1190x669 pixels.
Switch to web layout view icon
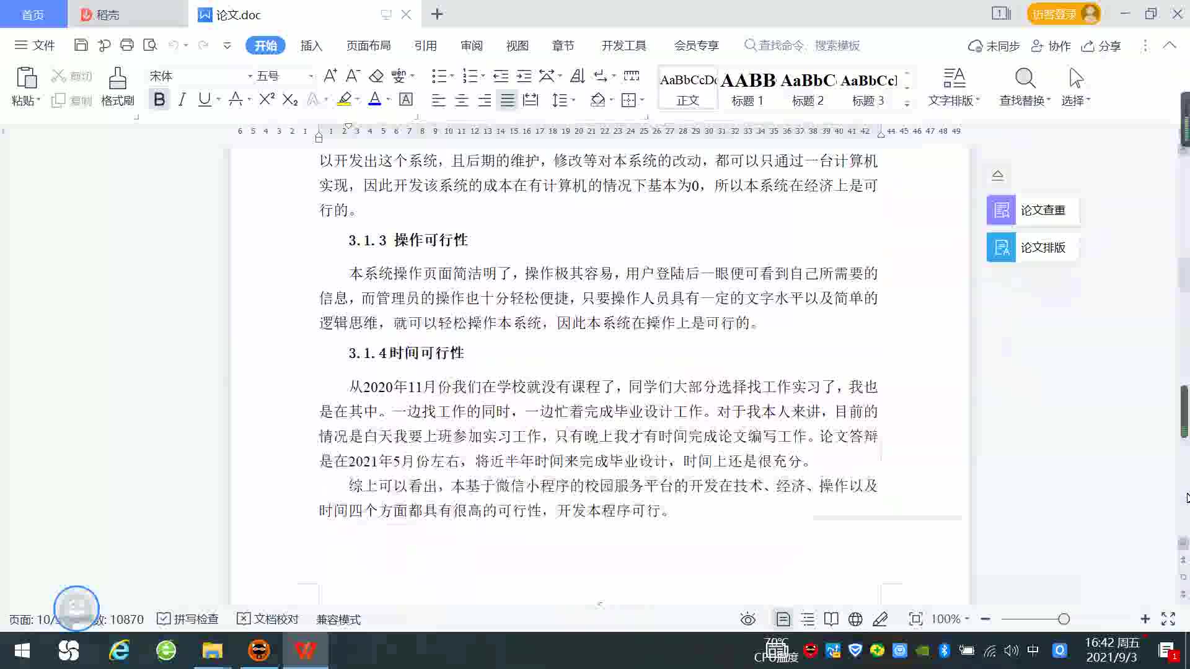click(x=855, y=619)
